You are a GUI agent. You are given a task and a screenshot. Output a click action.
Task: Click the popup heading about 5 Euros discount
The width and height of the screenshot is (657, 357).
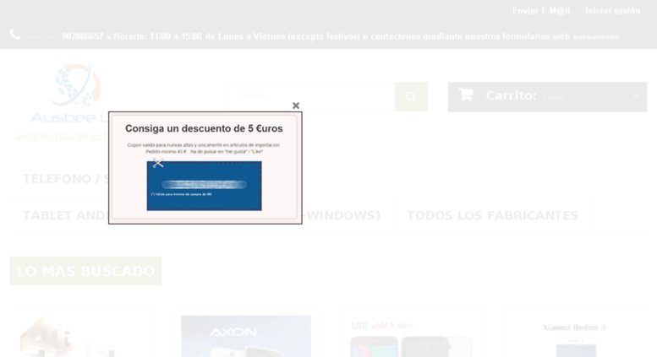pyautogui.click(x=204, y=129)
